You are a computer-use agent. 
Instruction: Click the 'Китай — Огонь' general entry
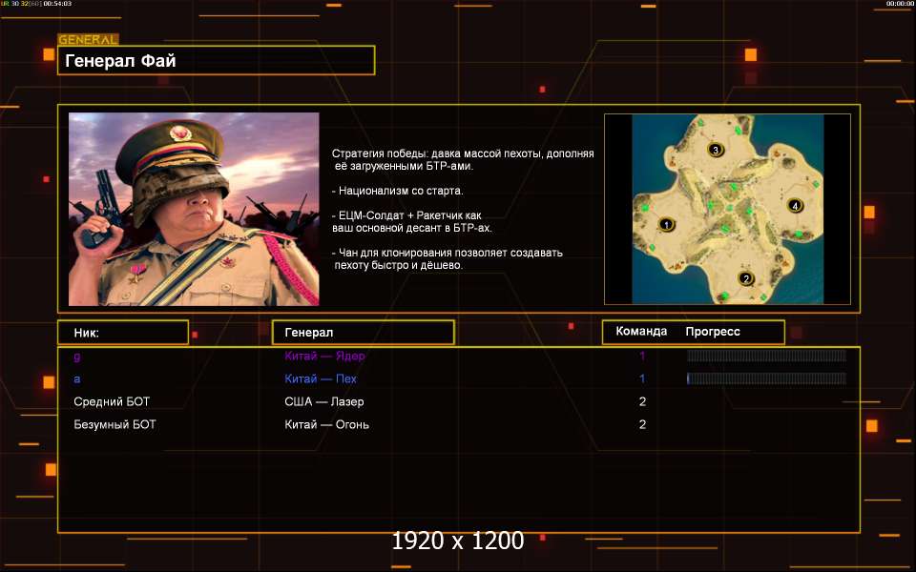coord(326,424)
